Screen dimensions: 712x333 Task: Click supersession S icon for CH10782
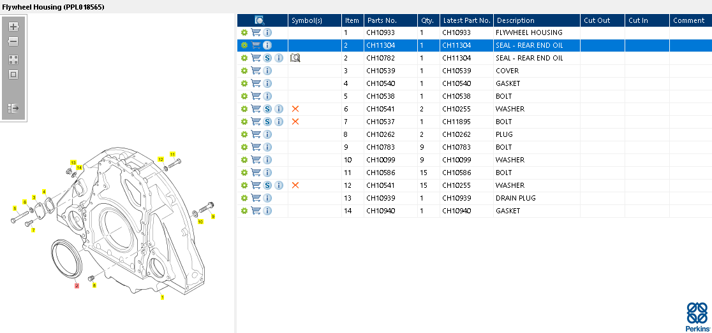(x=267, y=58)
